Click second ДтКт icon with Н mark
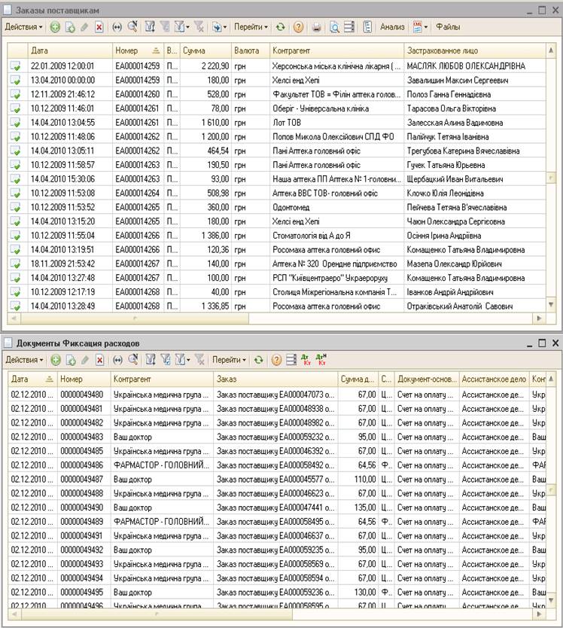 (321, 359)
